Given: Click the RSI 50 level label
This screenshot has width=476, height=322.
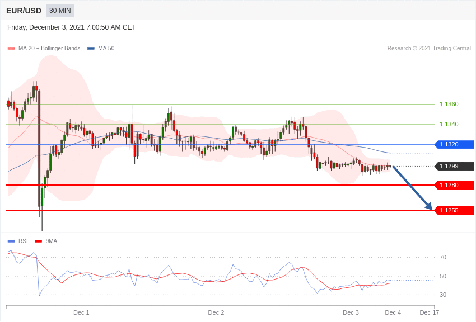Looking at the screenshot, I should 443,276.
